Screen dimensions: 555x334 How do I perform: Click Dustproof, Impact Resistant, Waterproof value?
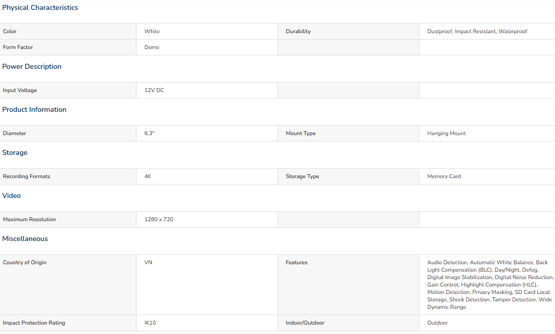click(477, 31)
